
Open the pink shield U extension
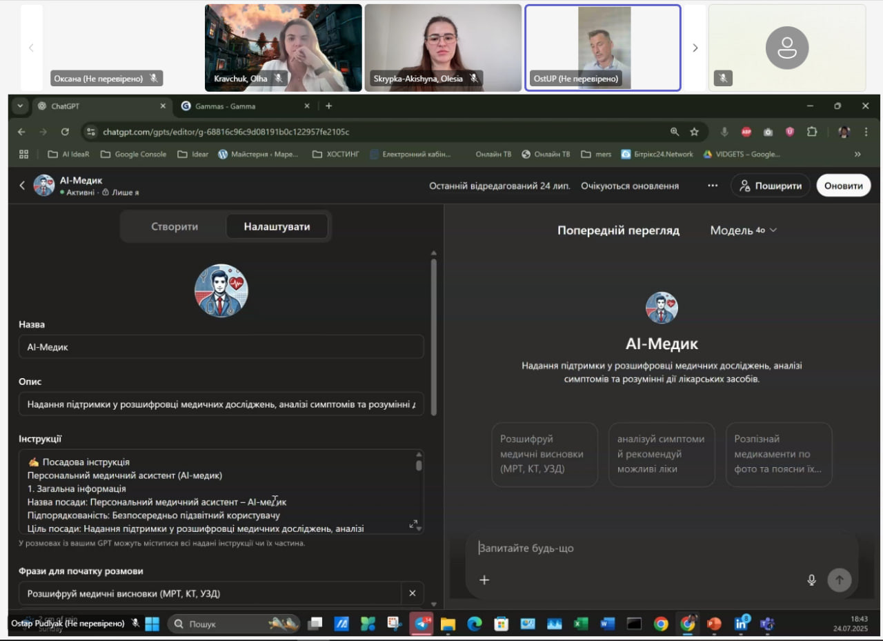click(790, 132)
